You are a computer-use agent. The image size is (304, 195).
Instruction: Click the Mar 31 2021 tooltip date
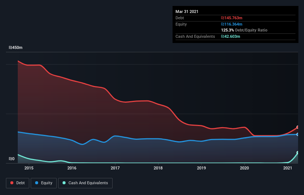(187, 11)
